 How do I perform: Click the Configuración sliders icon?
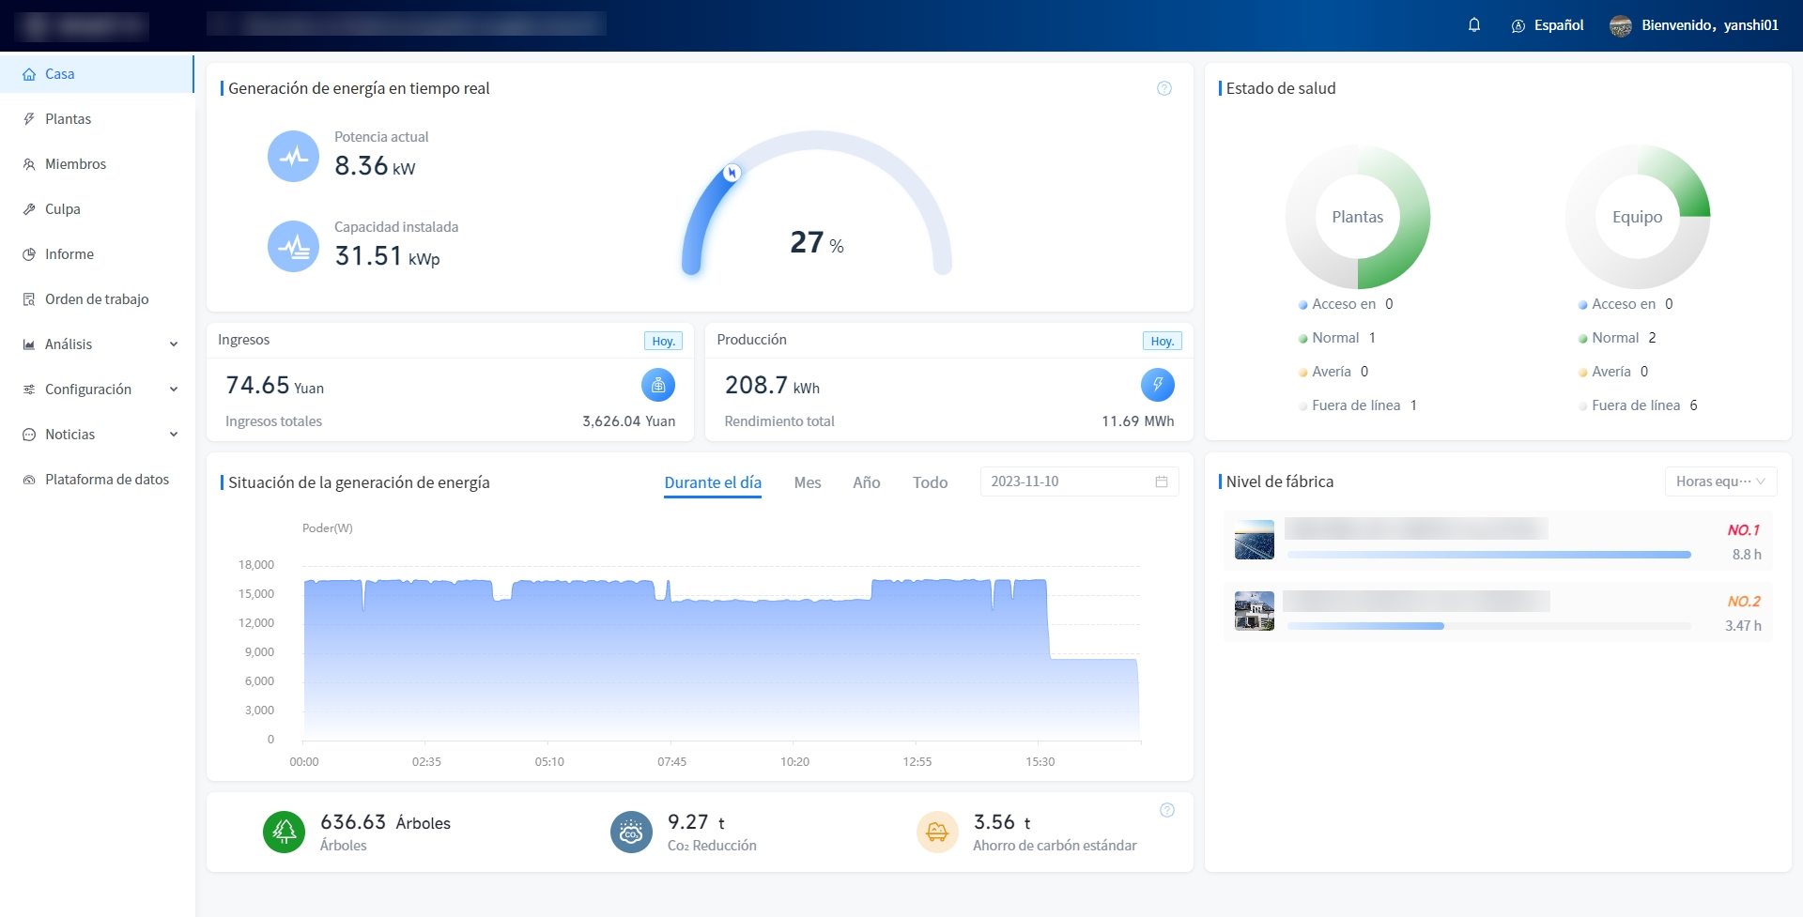tap(29, 390)
